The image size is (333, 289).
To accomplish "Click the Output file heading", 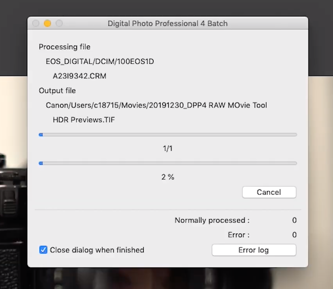I will pyautogui.click(x=57, y=91).
